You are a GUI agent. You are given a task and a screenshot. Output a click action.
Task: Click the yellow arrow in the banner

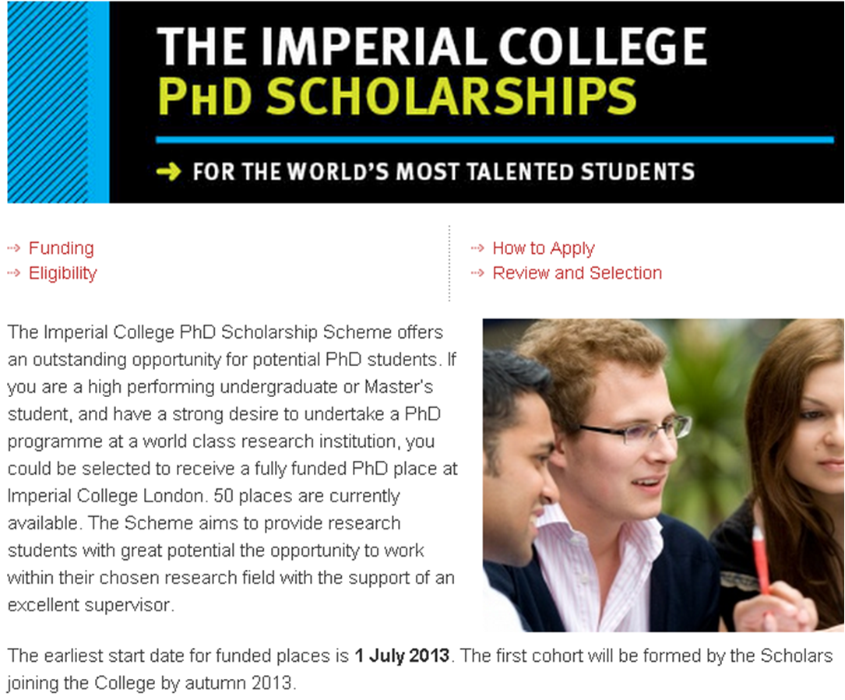coord(168,171)
